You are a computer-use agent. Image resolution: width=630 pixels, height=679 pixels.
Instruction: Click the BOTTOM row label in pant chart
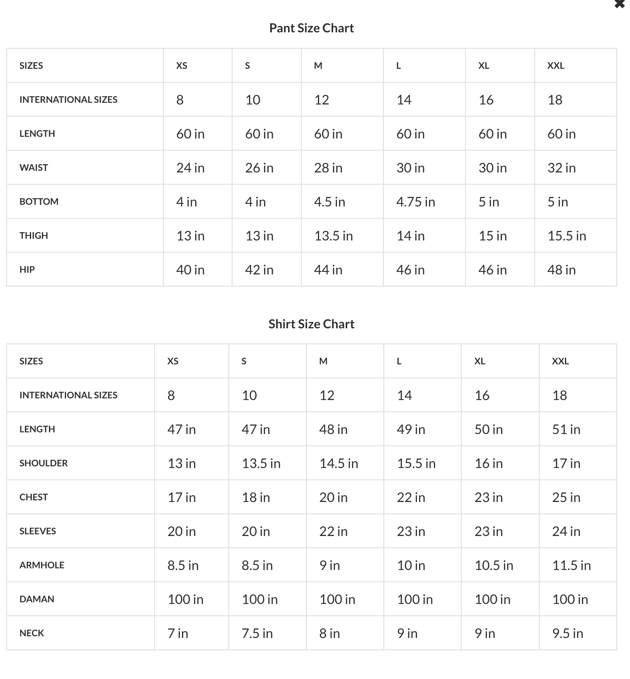click(39, 201)
